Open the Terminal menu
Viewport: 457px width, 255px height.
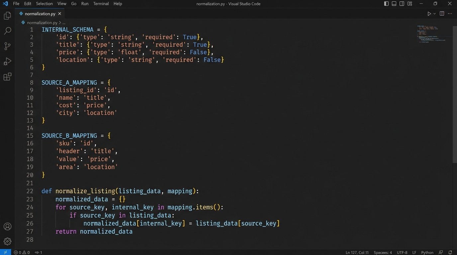coord(101,4)
